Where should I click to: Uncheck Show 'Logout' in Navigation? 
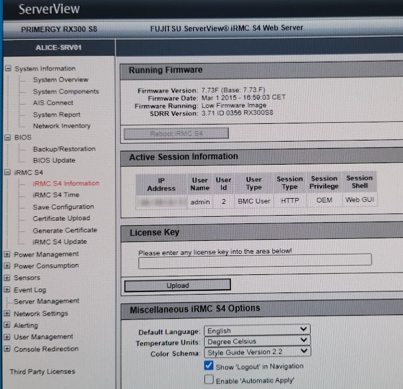pos(209,366)
